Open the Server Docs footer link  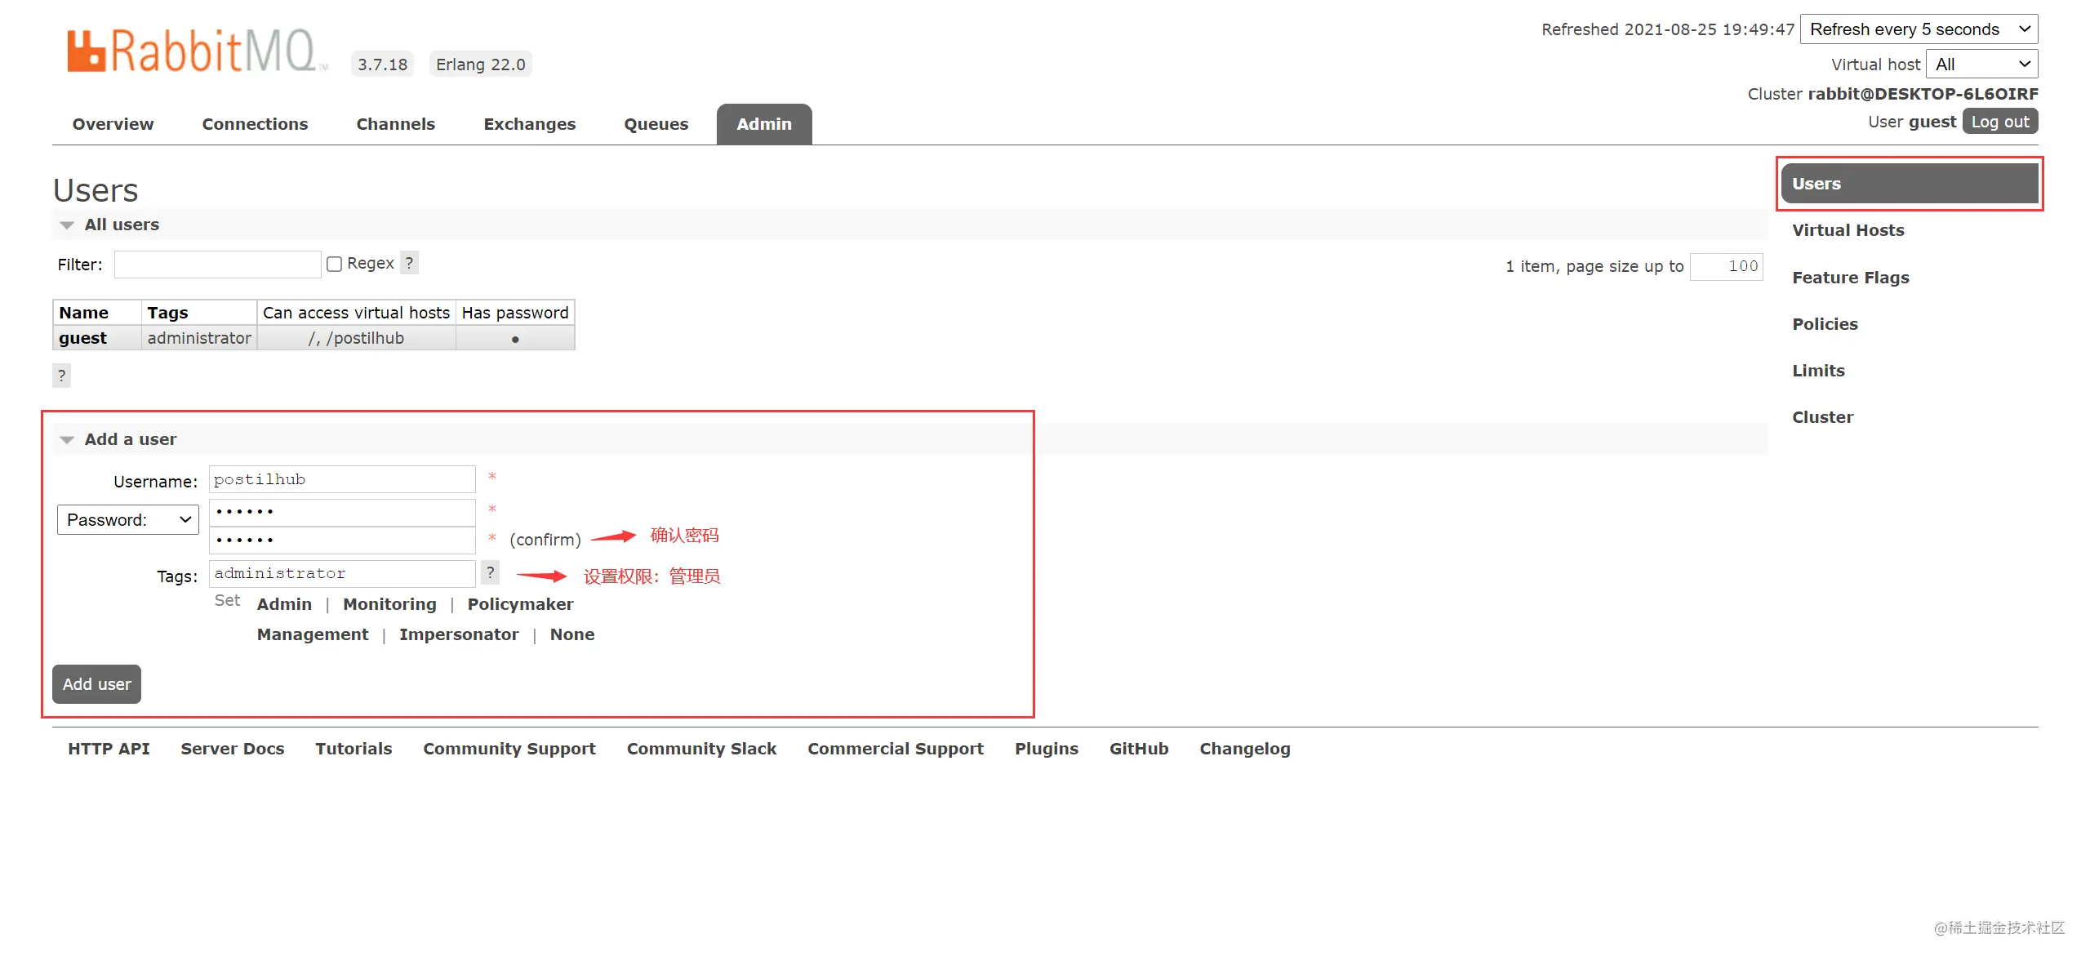[232, 749]
